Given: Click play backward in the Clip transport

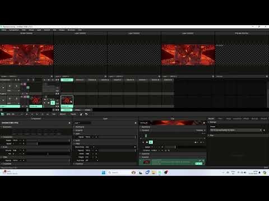Looking at the screenshot, I should pos(143,142).
